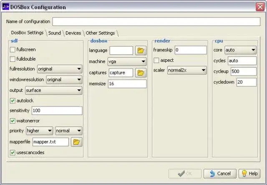The height and width of the screenshot is (185, 267).
Task: Click the memsize input field
Action: (x=127, y=84)
